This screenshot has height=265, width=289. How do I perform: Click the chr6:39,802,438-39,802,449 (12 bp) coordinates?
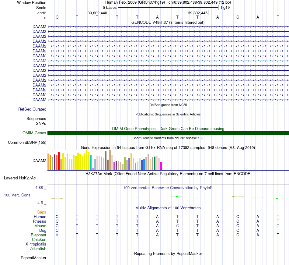point(200,2)
